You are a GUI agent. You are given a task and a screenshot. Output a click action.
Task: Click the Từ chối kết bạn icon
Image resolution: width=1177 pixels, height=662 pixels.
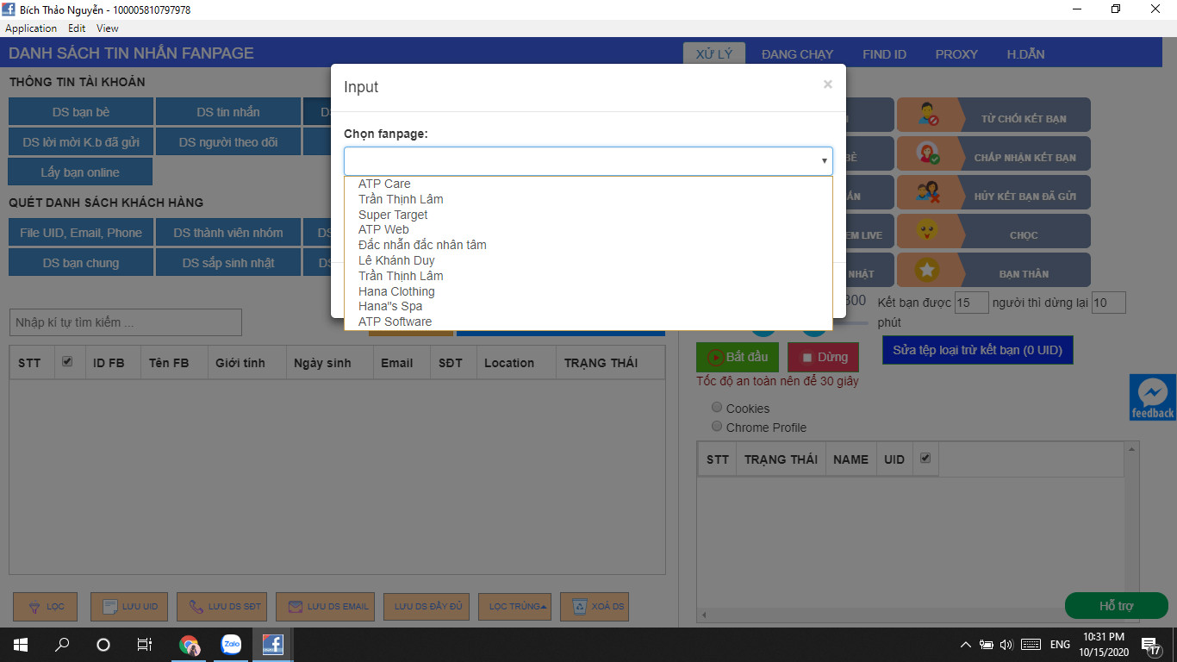[928, 115]
